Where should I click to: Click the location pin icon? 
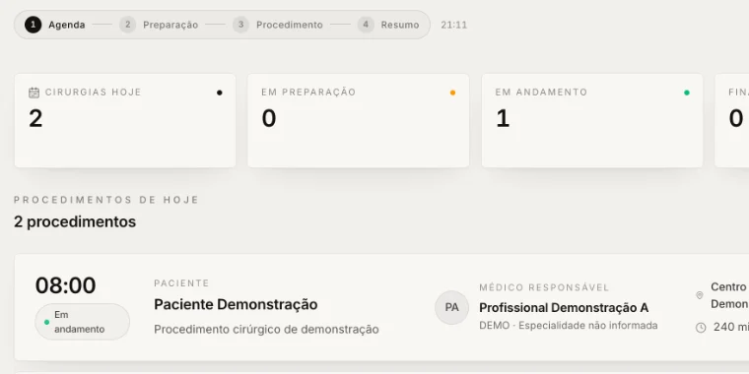[700, 295]
